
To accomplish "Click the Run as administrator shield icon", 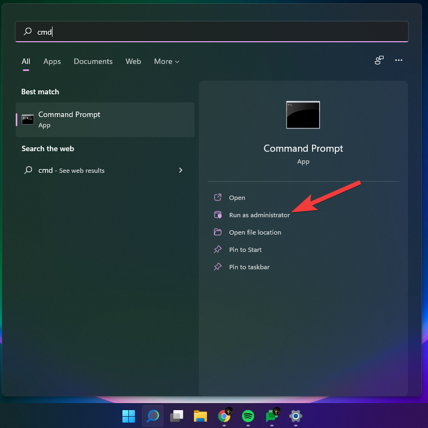I will [x=218, y=215].
